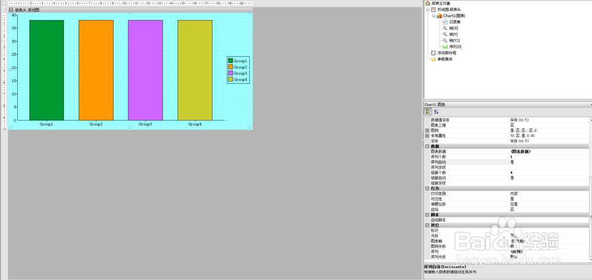Viewport: 592px width, 280px height.
Task: Expand the 专用属性 property group
Action: pos(427,136)
